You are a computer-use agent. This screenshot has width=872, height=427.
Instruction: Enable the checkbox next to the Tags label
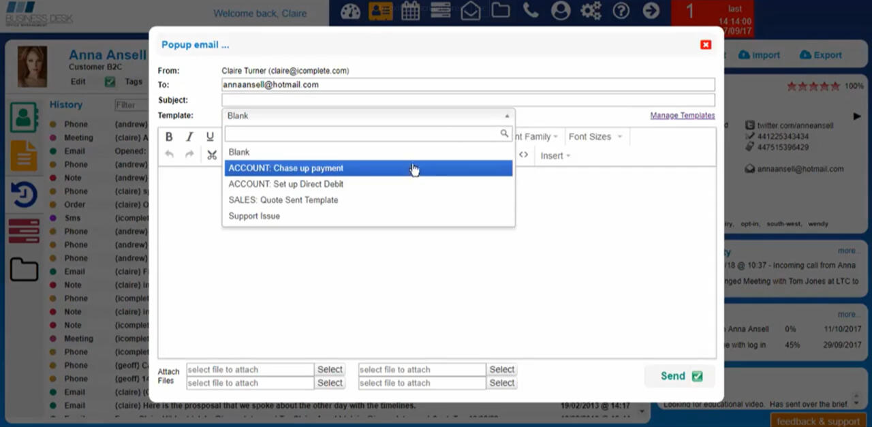109,81
